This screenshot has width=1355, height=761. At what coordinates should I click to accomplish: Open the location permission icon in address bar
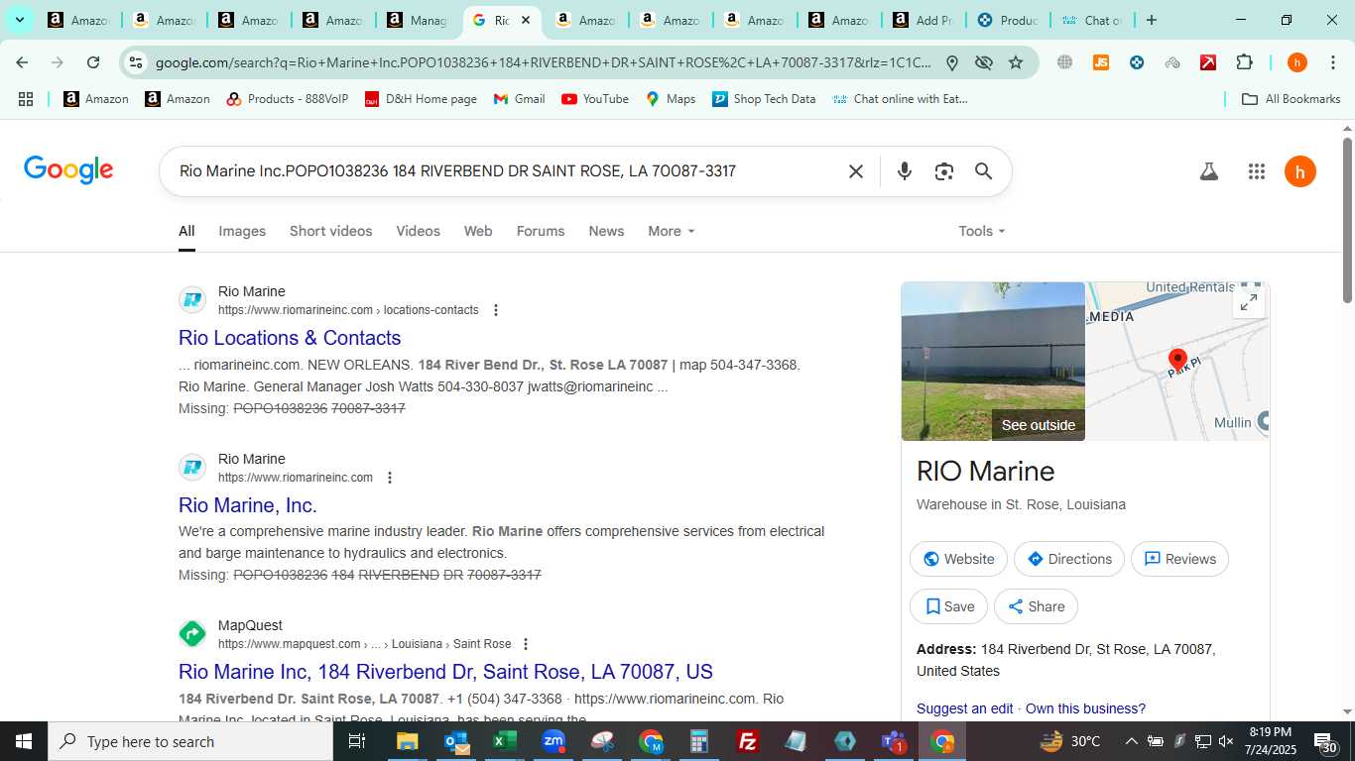(952, 62)
